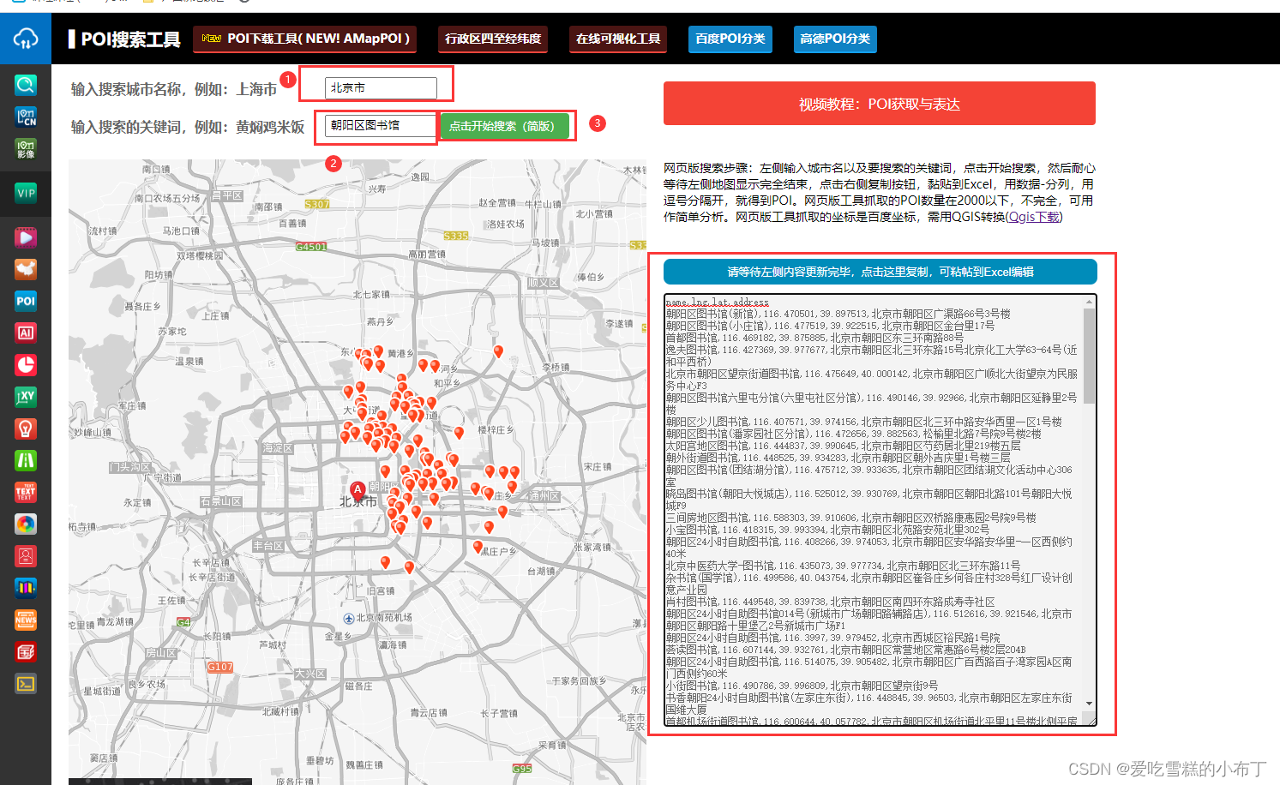Click the S335 road label on map
This screenshot has width=1280, height=785.
point(456,236)
